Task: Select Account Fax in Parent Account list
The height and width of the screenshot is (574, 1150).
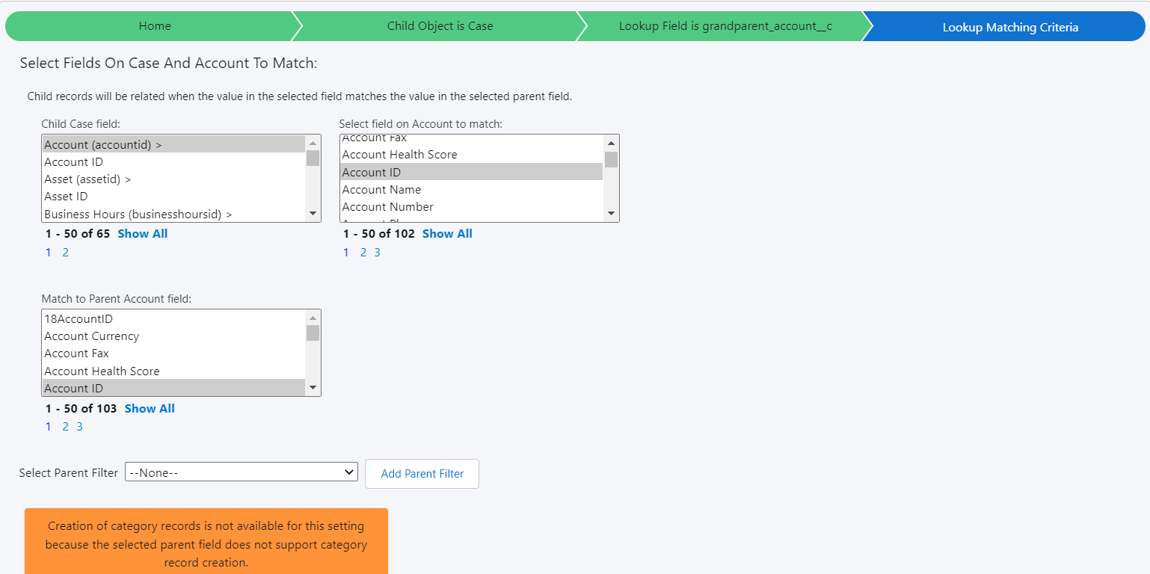Action: [x=173, y=353]
